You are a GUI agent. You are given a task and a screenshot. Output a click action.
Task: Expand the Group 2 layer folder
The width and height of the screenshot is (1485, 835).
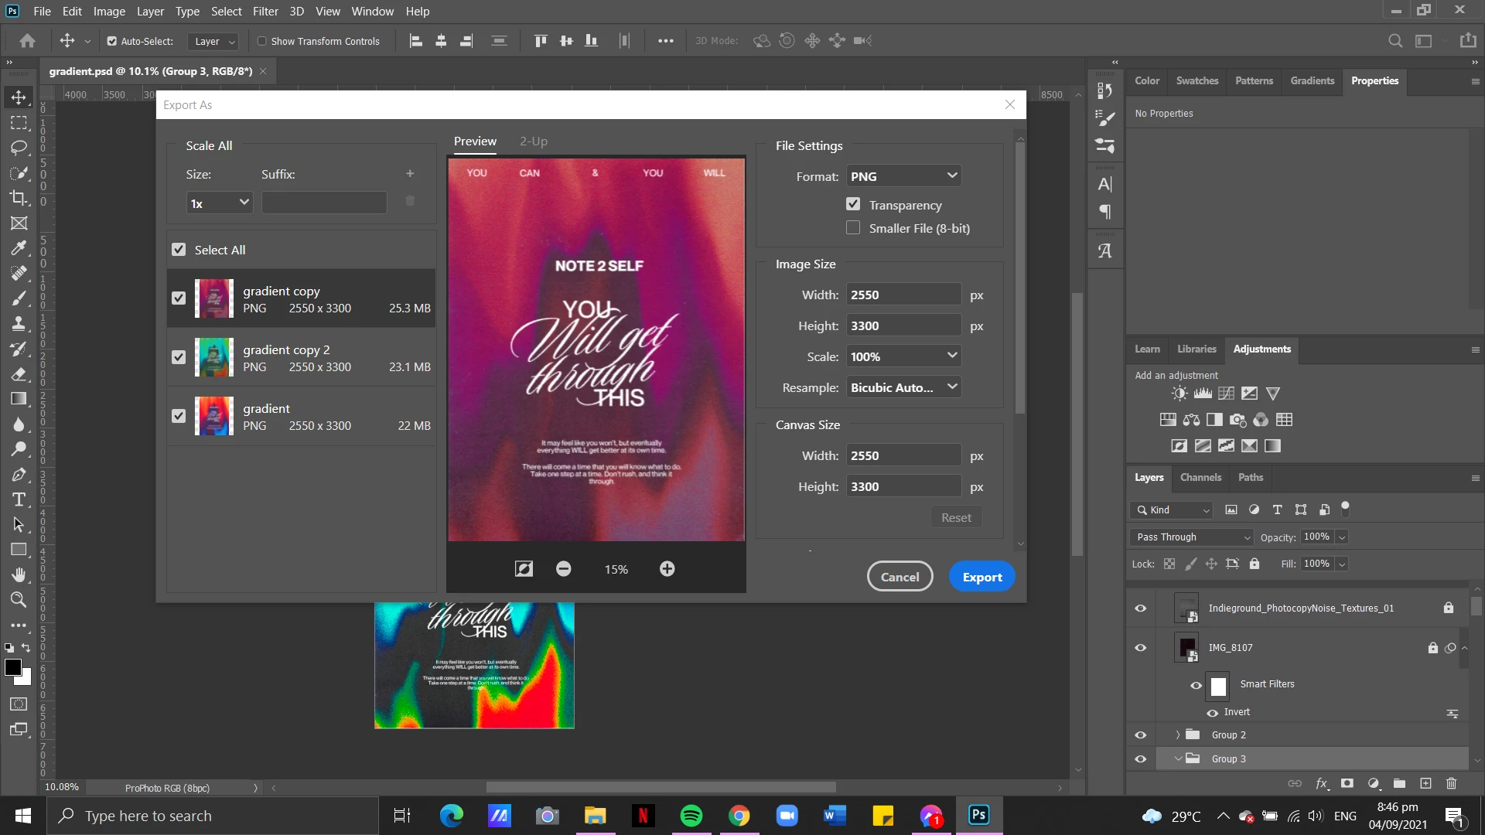1178,735
